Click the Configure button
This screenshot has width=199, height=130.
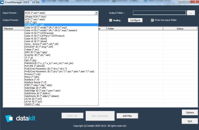[135, 20]
